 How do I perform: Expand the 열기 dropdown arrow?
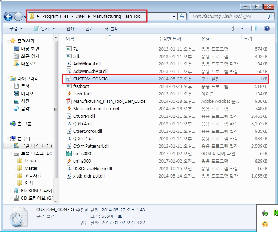pos(54,28)
